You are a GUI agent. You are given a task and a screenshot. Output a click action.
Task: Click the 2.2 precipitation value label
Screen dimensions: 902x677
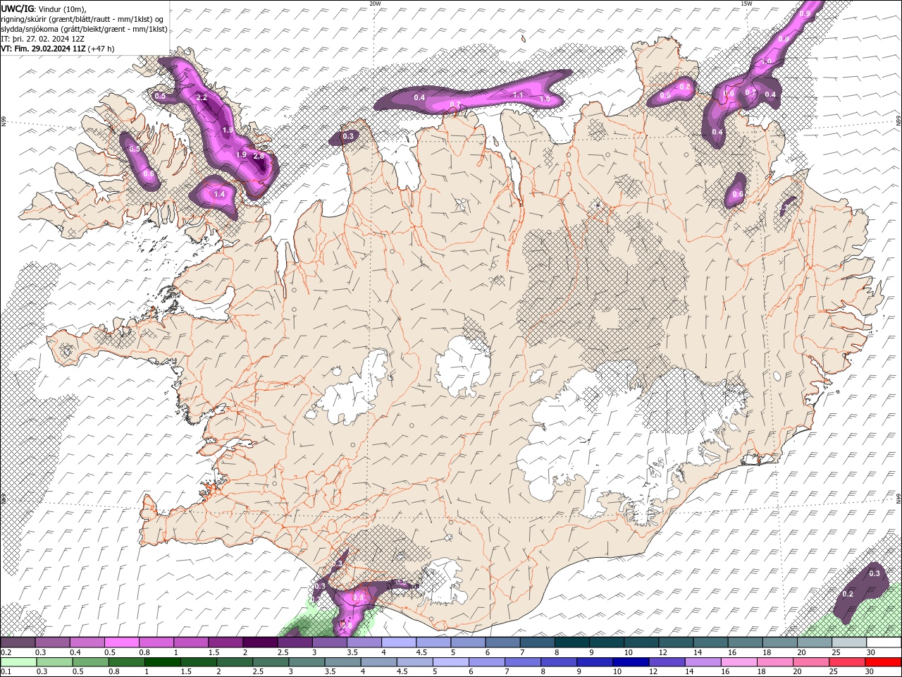point(202,97)
